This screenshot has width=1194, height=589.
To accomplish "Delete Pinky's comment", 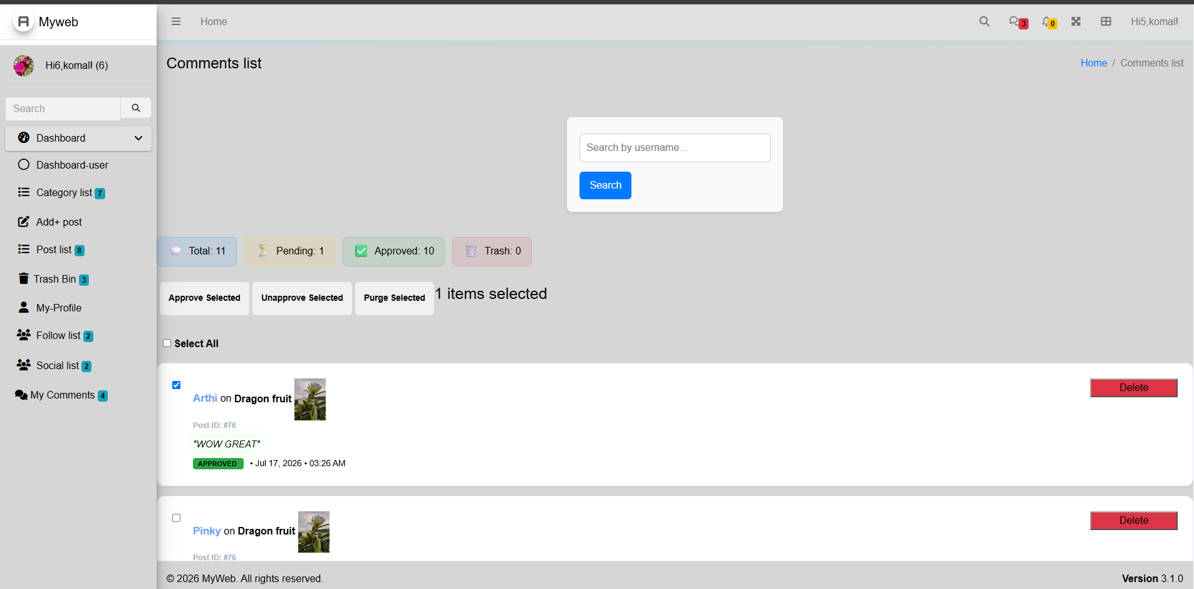I will pyautogui.click(x=1134, y=521).
